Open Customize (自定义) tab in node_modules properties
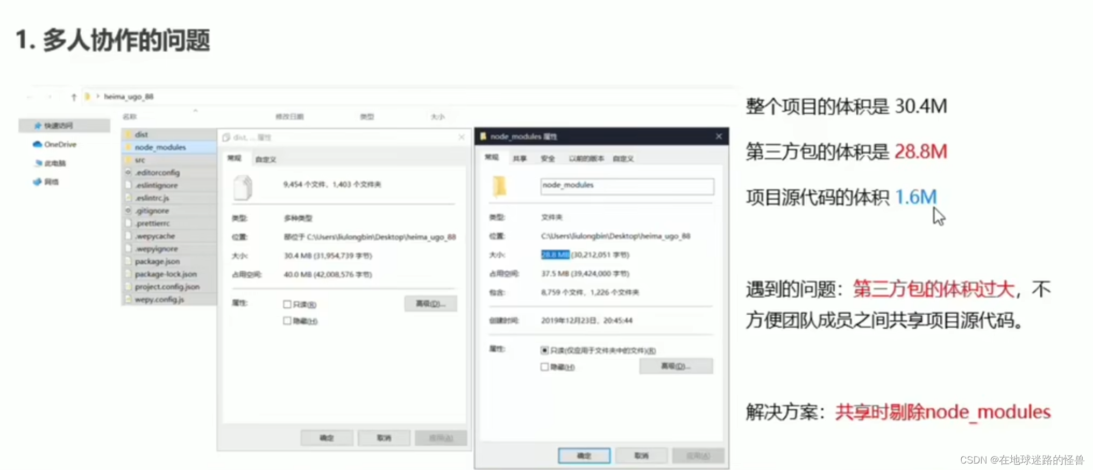This screenshot has height=470, width=1093. pyautogui.click(x=623, y=158)
